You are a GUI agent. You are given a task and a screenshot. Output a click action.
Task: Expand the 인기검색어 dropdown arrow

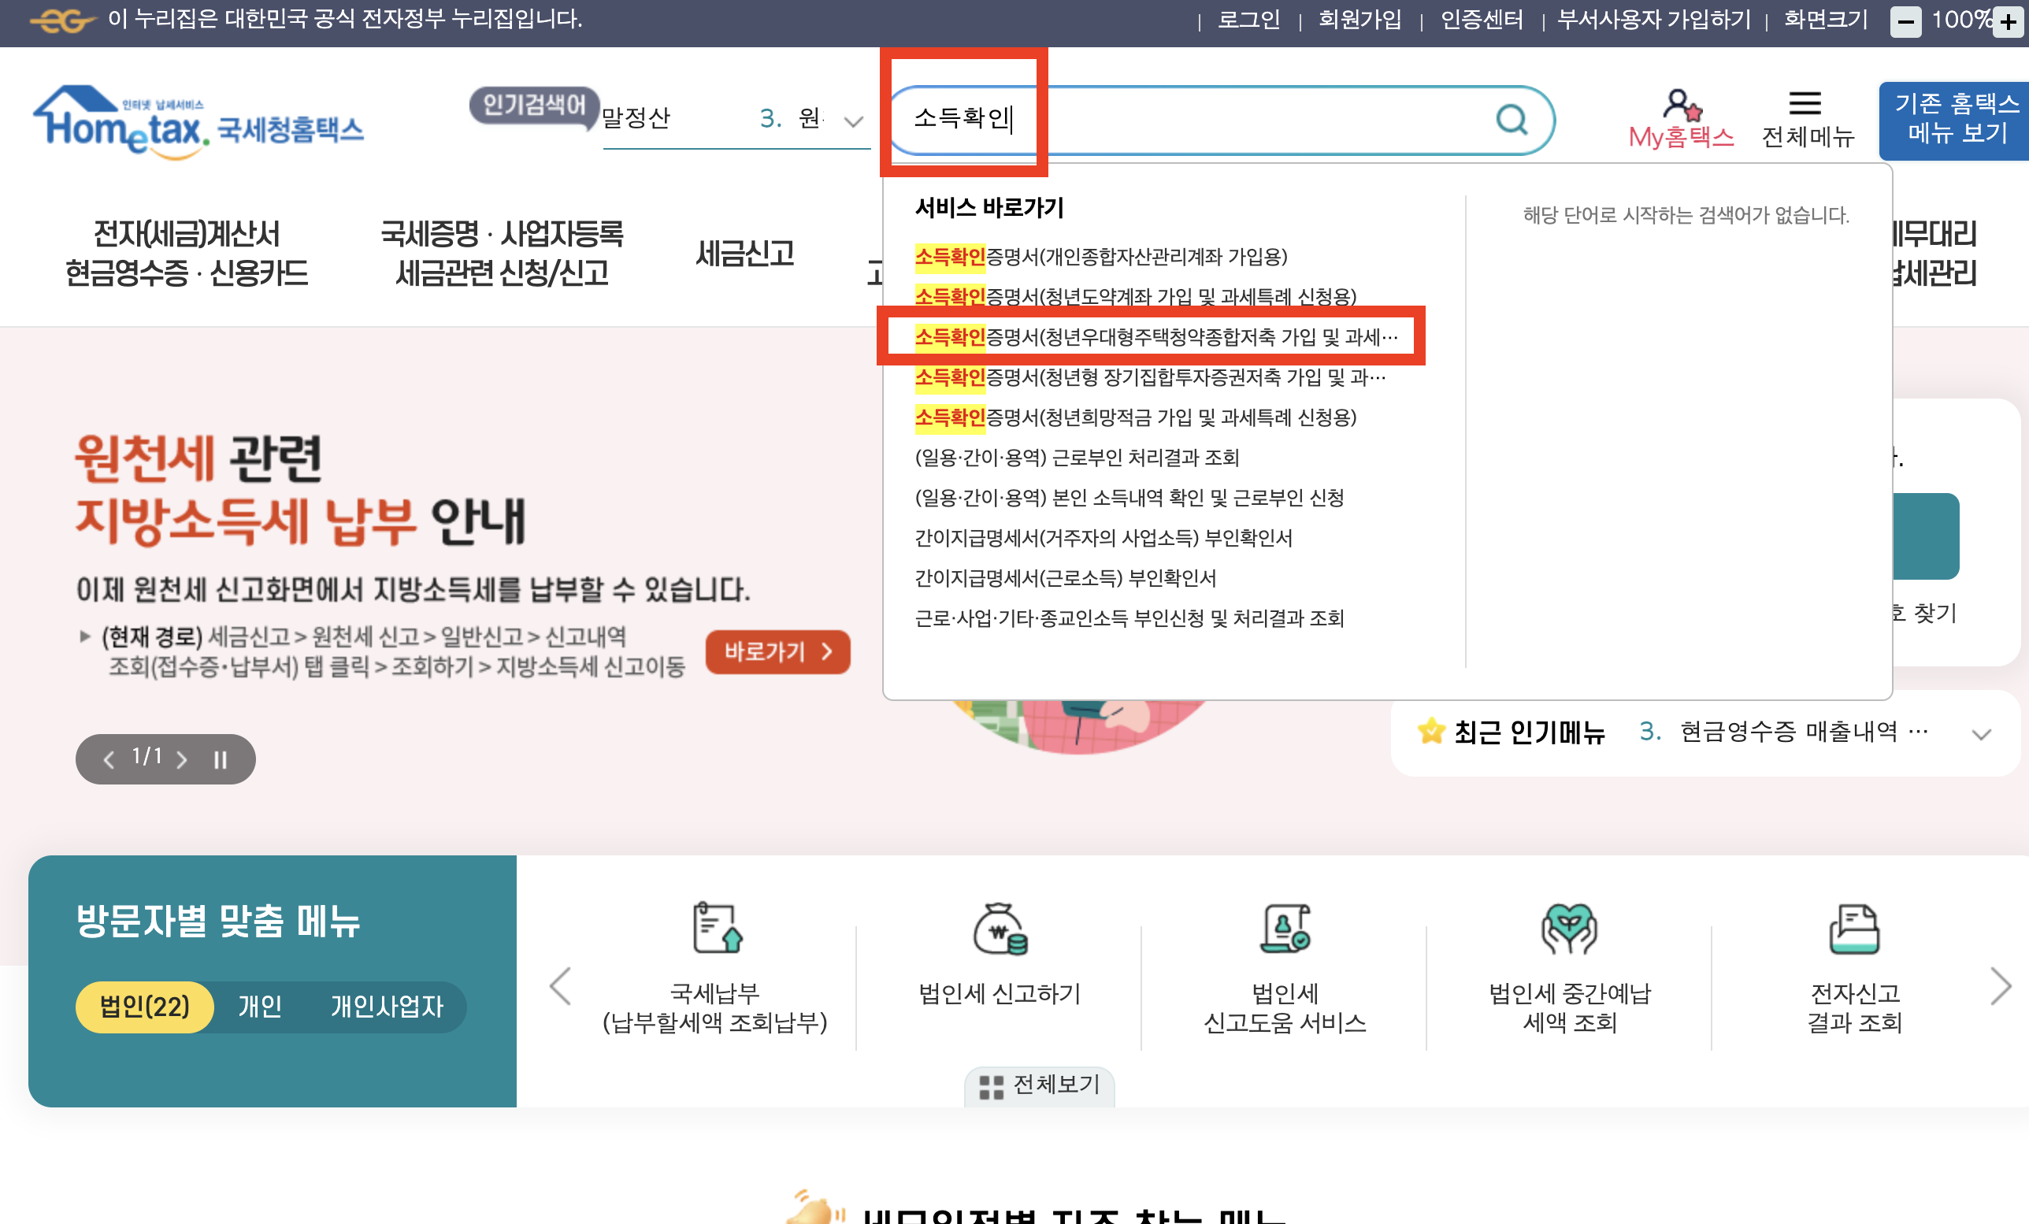(x=853, y=122)
